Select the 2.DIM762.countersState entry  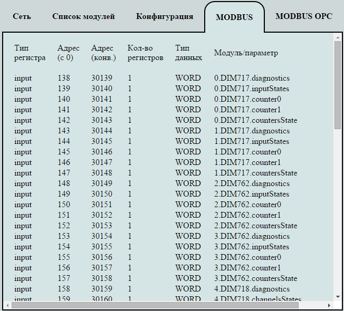[255, 226]
